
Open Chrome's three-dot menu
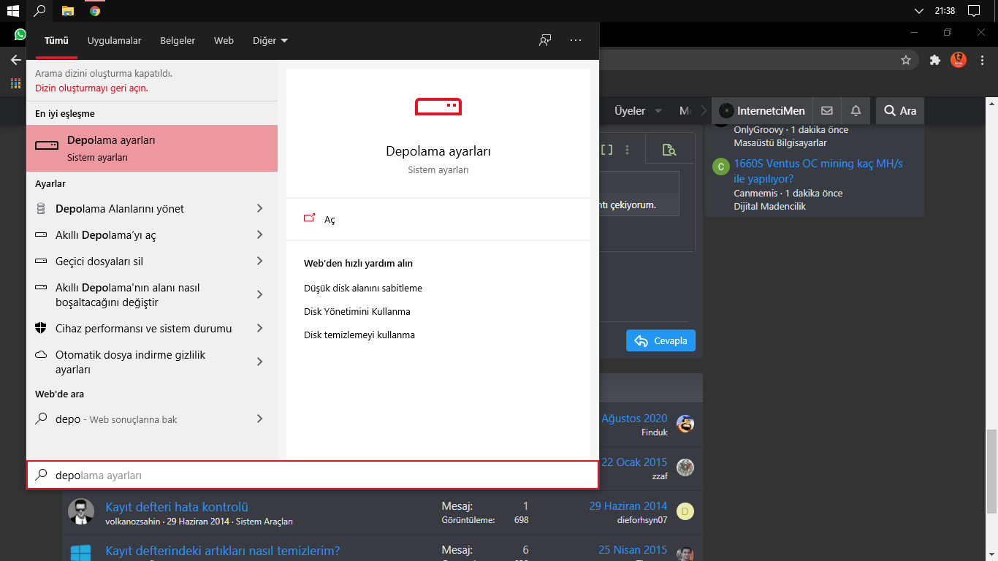981,60
